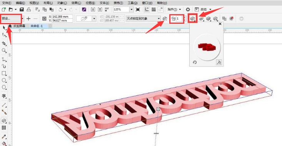Select the Crop tool
Image resolution: width=282 pixels, height=146 pixels.
(4, 43)
